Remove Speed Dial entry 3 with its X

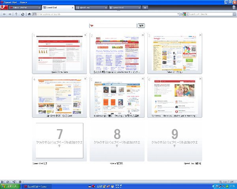200,35
